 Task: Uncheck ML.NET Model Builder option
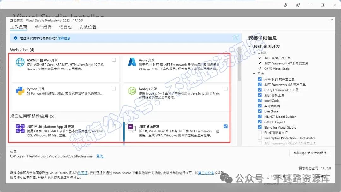[x=260, y=116]
